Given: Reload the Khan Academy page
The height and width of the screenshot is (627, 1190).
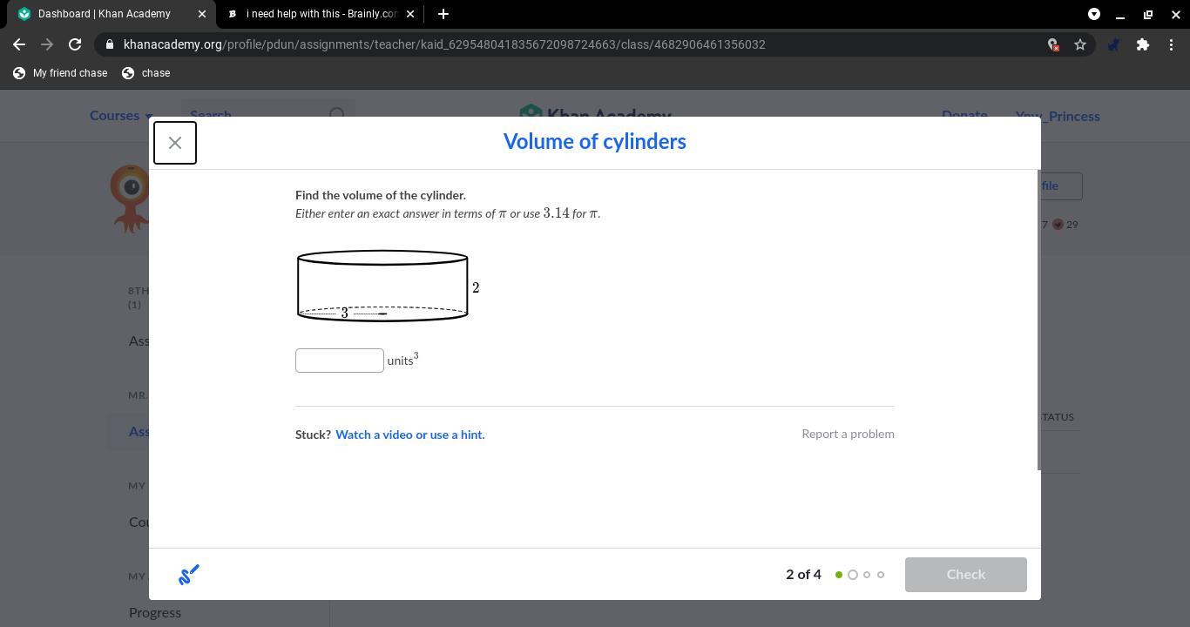Looking at the screenshot, I should (x=75, y=44).
